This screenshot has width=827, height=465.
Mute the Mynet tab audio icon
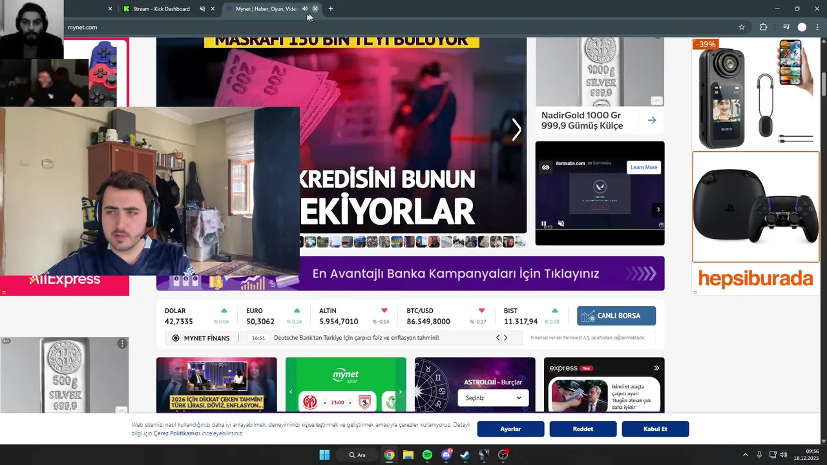point(305,9)
